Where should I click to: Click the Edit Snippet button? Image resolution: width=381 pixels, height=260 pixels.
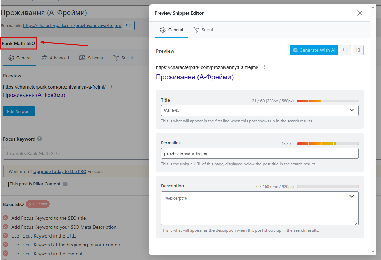pos(19,111)
